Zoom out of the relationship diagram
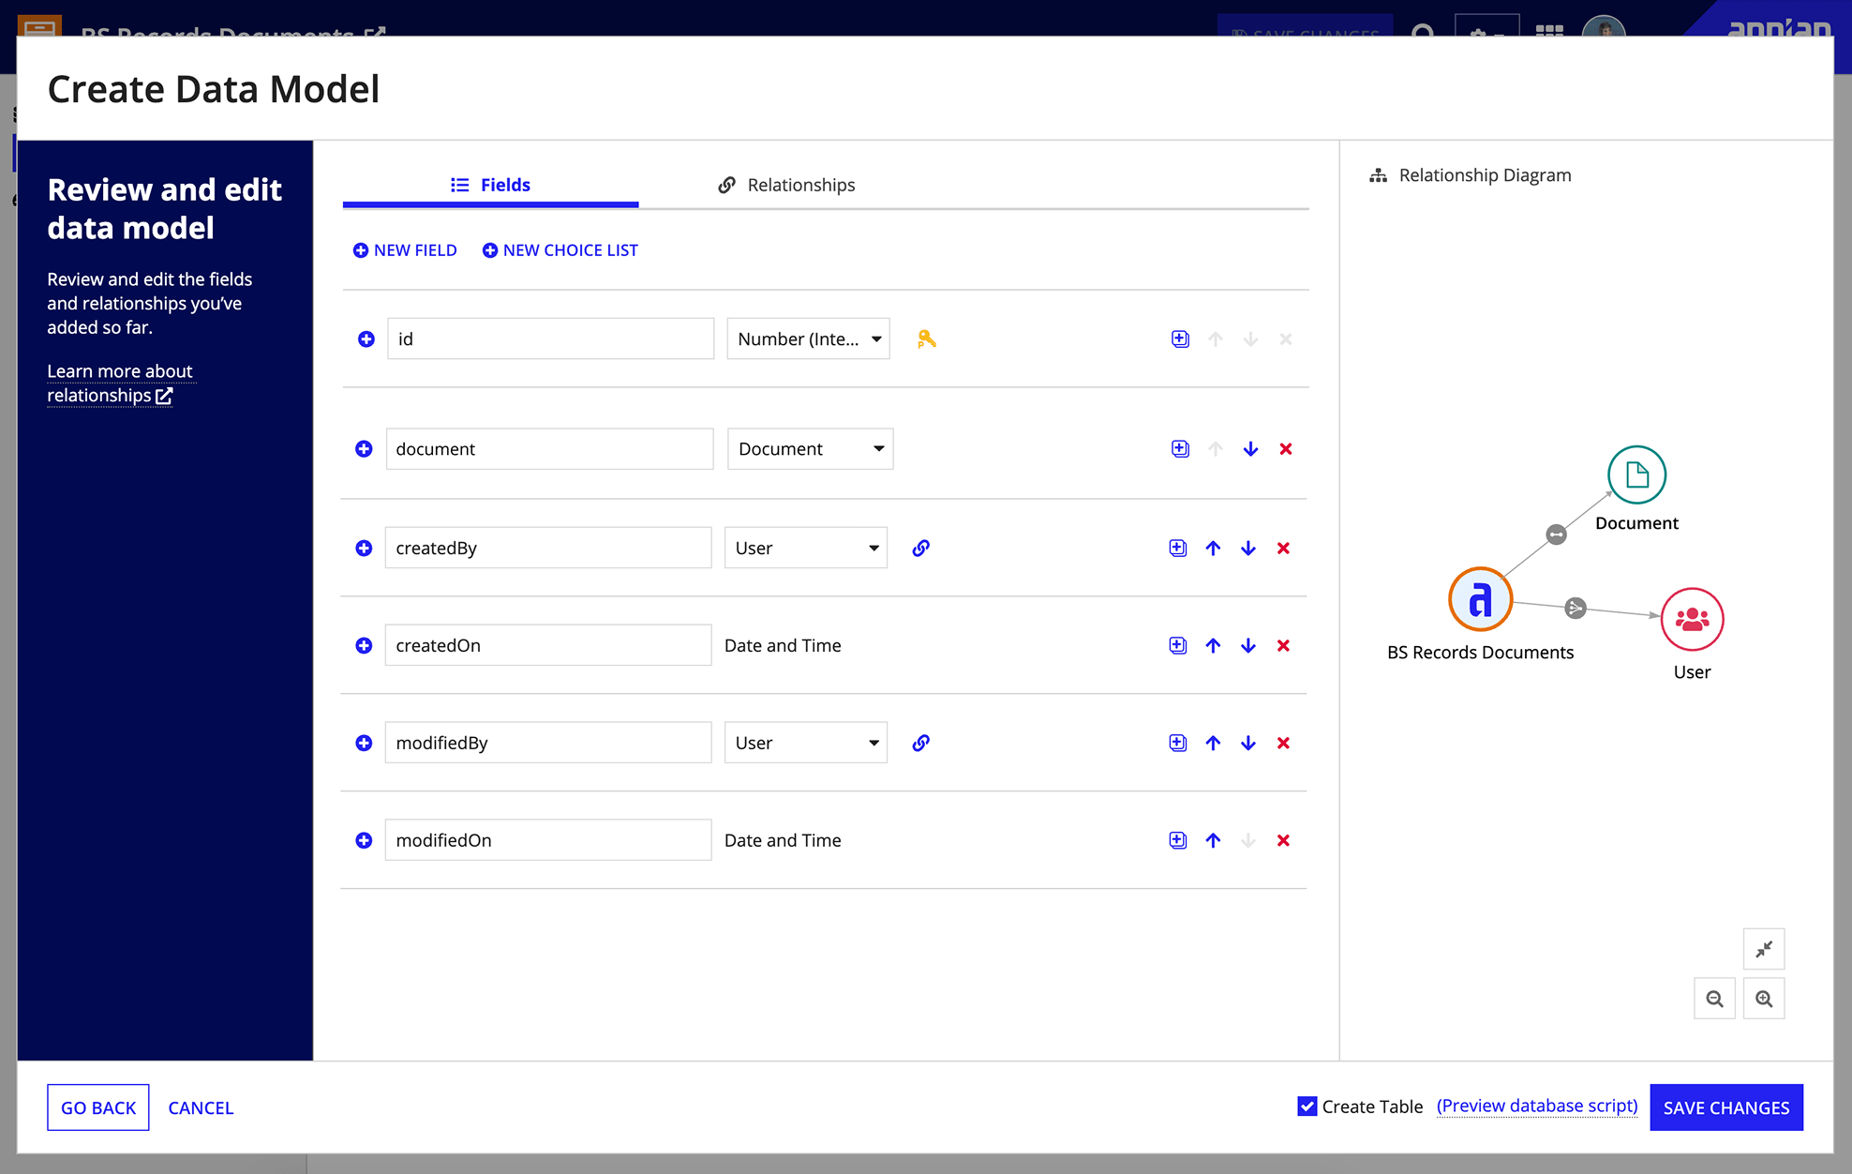Screen dimensions: 1852x1174 1714,999
